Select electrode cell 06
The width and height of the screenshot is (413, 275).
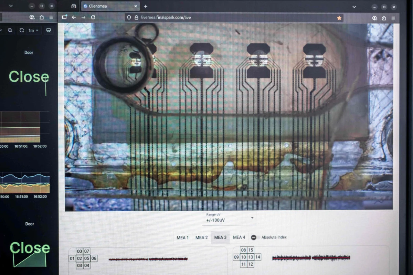click(x=94, y=258)
